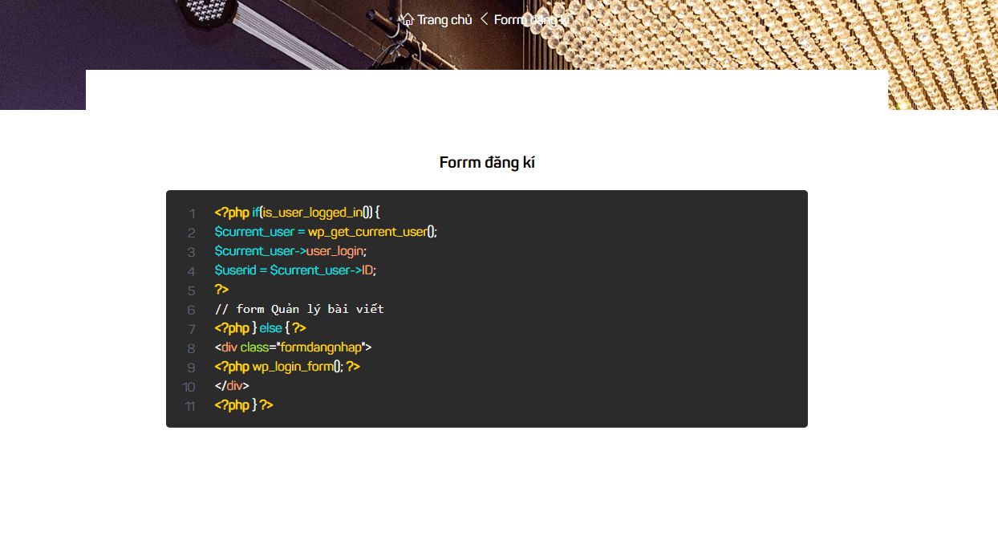The image size is (998, 548).
Task: Click line number 5 beside the closing PHP tag
Action: (192, 290)
